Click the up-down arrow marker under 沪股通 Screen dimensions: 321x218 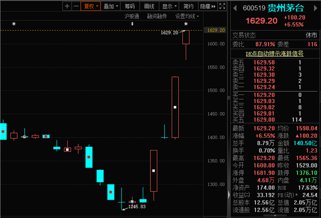pos(131,24)
